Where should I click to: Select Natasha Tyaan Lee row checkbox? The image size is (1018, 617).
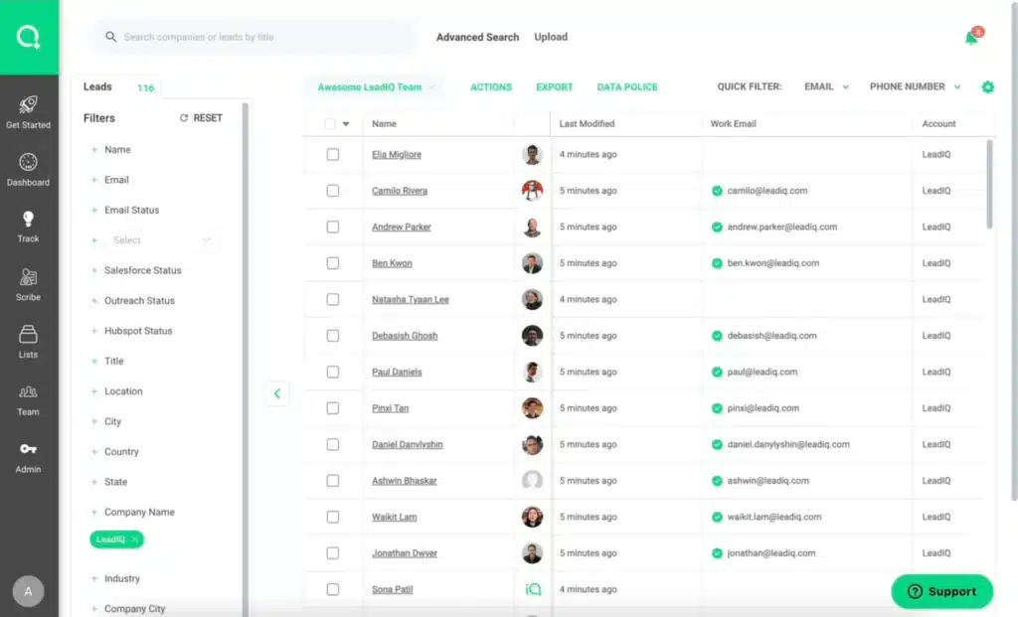coord(332,299)
